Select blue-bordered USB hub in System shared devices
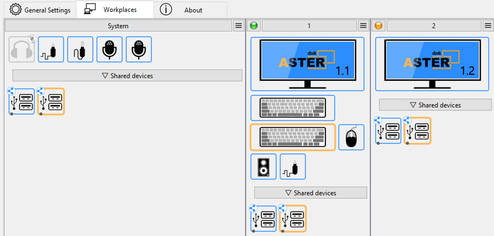The width and height of the screenshot is (494, 236). (22, 101)
